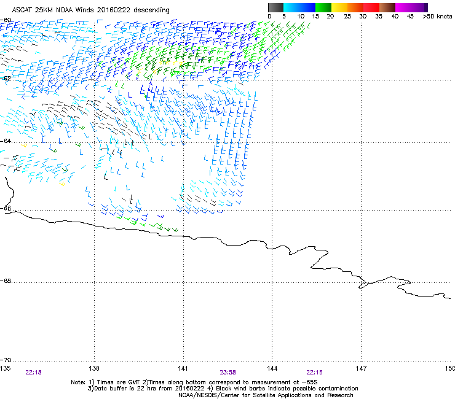455x399 pixels.
Task: Click the '-68' latitude label
Action: (6, 281)
